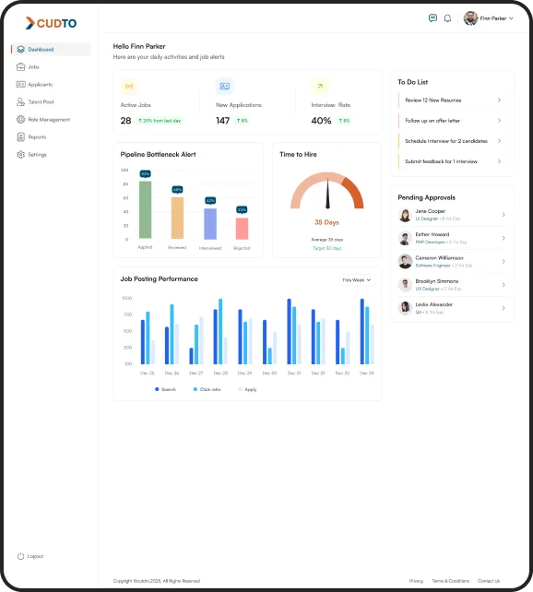Click the red Rejected bar
Image resolution: width=533 pixels, height=592 pixels.
pos(242,229)
